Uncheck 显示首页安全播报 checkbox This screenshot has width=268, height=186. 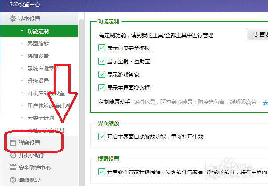102,48
